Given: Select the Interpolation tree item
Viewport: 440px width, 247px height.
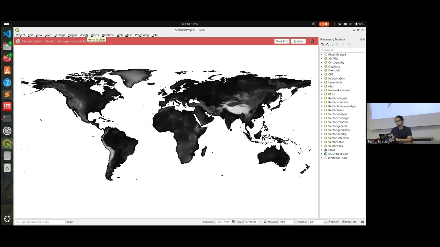Looking at the screenshot, I should click(336, 79).
